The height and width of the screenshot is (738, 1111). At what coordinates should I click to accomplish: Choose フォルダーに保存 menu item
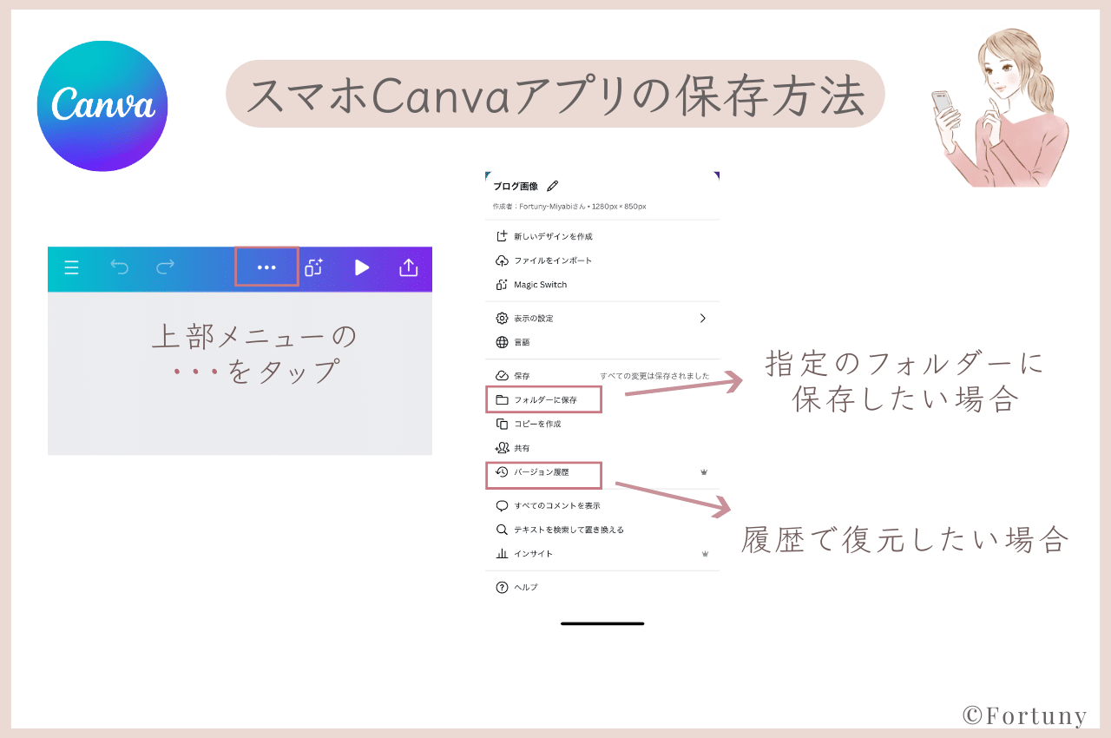[x=544, y=400]
